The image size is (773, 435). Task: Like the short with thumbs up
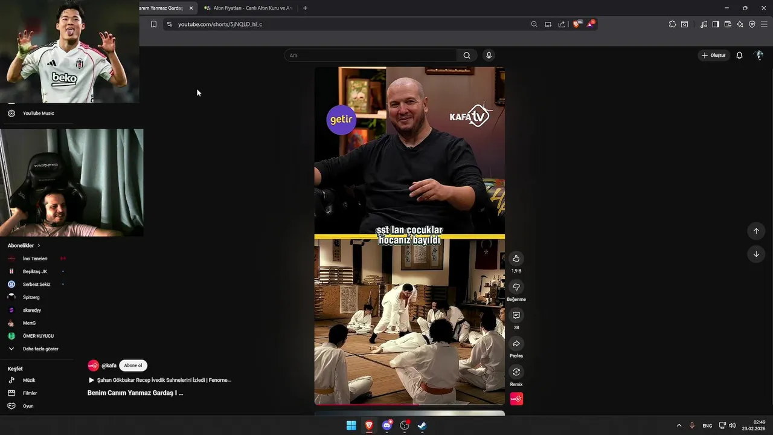click(x=516, y=258)
